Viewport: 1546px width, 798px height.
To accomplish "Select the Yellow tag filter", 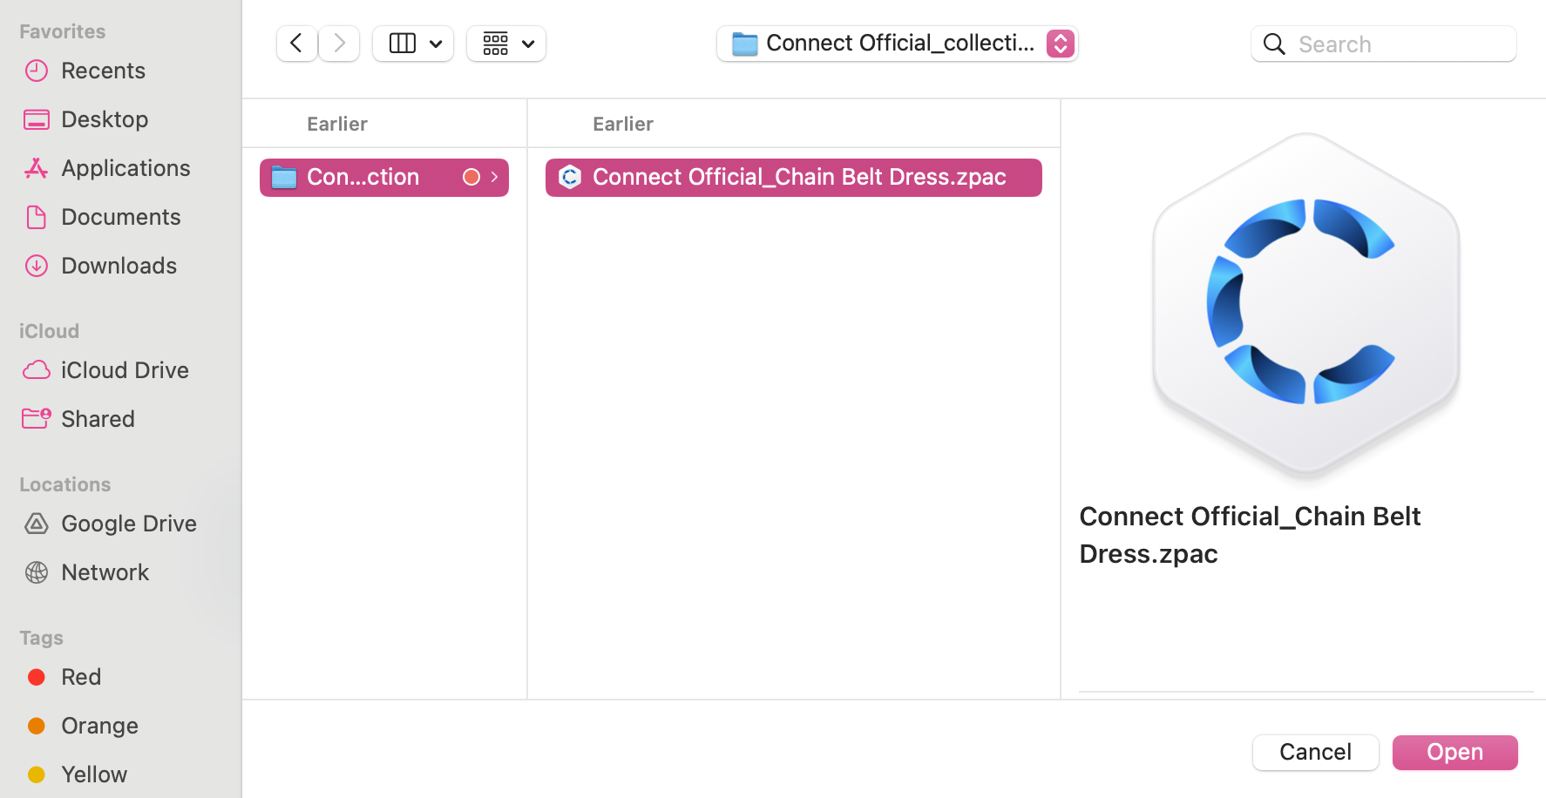I will coord(93,774).
